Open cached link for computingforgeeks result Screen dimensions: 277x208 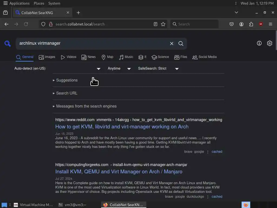pyautogui.click(x=217, y=197)
